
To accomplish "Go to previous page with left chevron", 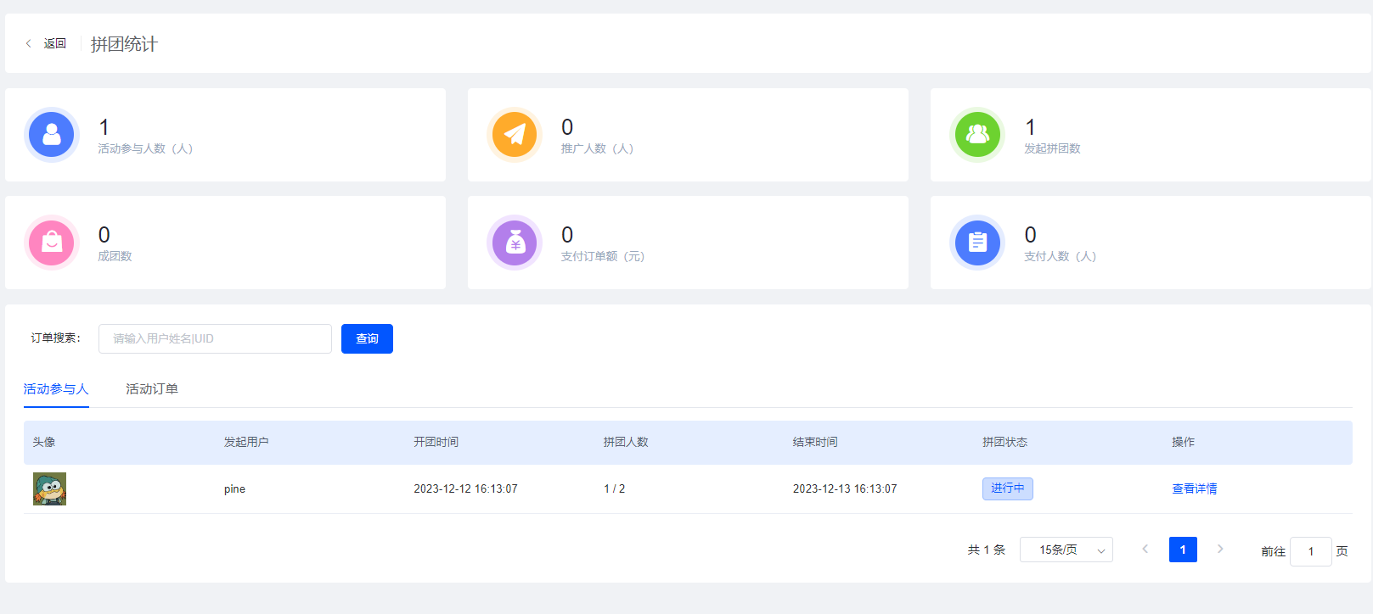I will pyautogui.click(x=1145, y=550).
